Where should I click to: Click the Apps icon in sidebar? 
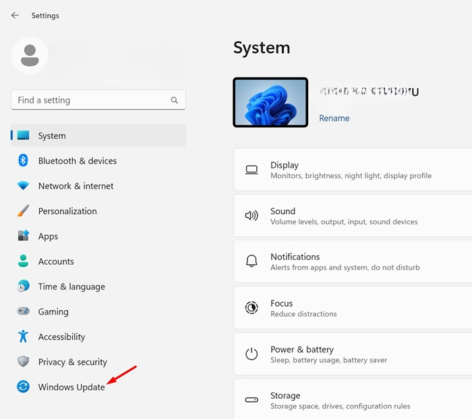click(x=23, y=236)
